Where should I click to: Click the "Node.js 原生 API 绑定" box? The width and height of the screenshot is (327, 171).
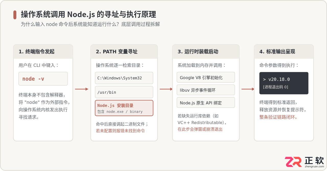206,103
